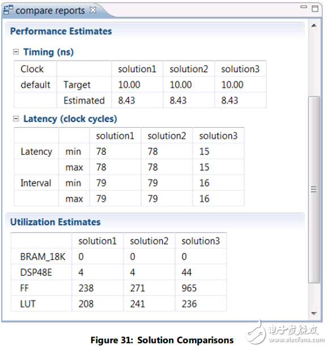329x349 pixels.
Task: Select solution1 header in Latency table
Action: [x=115, y=136]
